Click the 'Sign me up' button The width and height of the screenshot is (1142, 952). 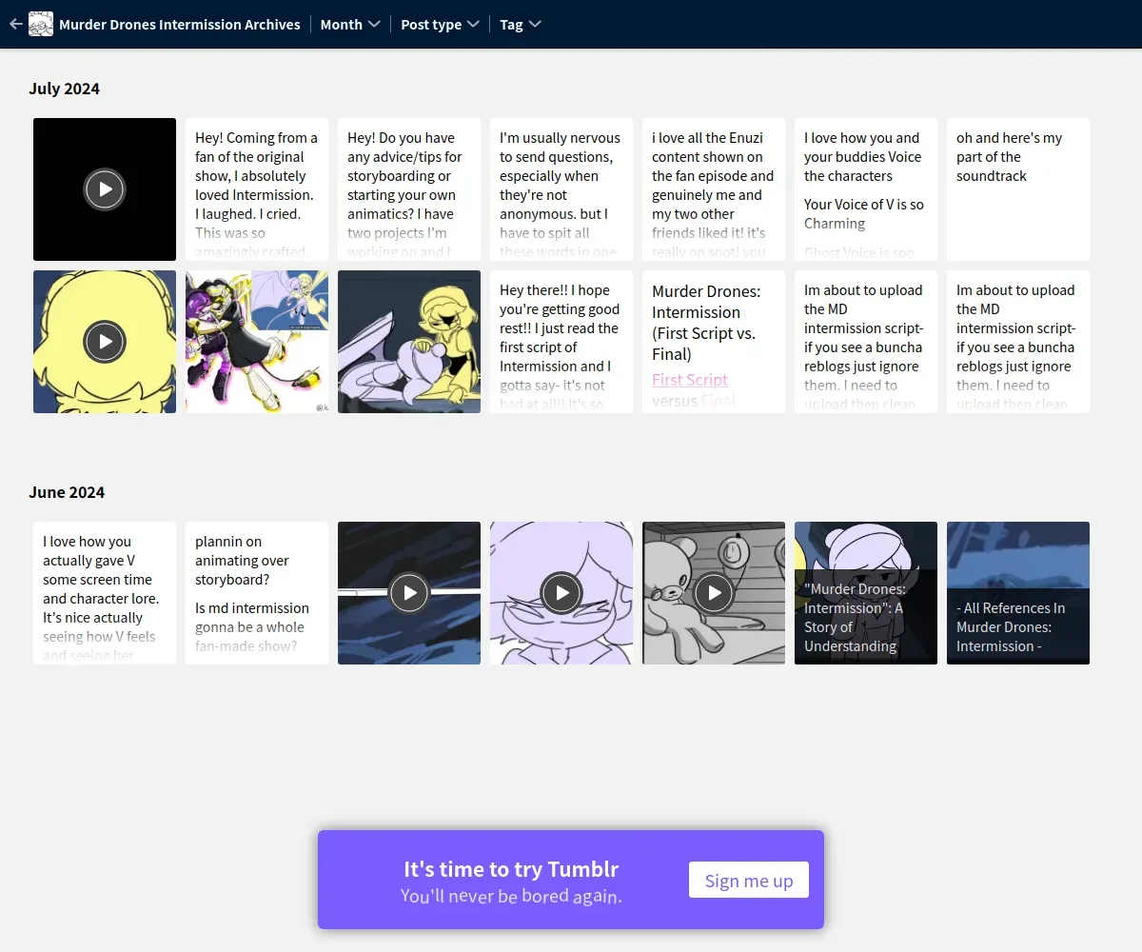pos(749,881)
